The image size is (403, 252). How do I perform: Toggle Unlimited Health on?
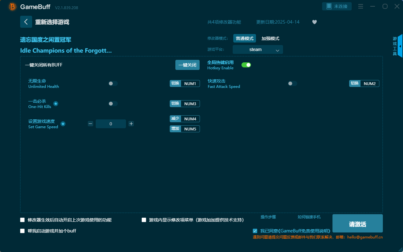coord(113,83)
